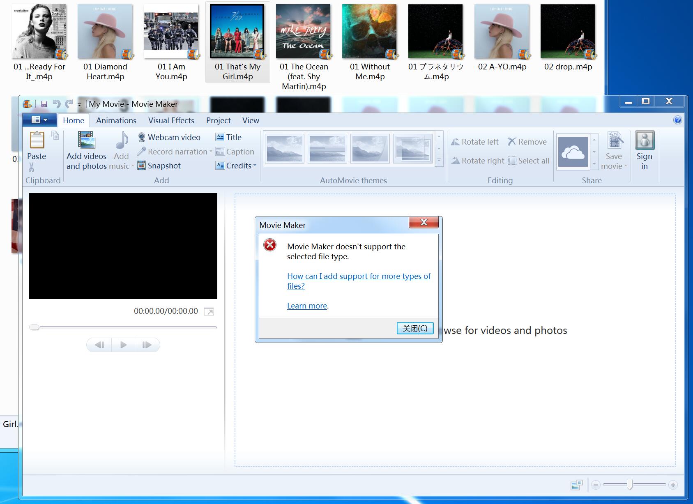Click the Help question mark icon
This screenshot has width=693, height=504.
tap(677, 120)
